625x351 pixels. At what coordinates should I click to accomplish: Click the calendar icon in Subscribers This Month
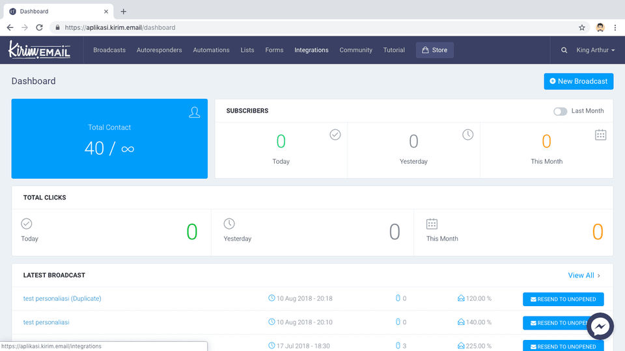coord(601,135)
